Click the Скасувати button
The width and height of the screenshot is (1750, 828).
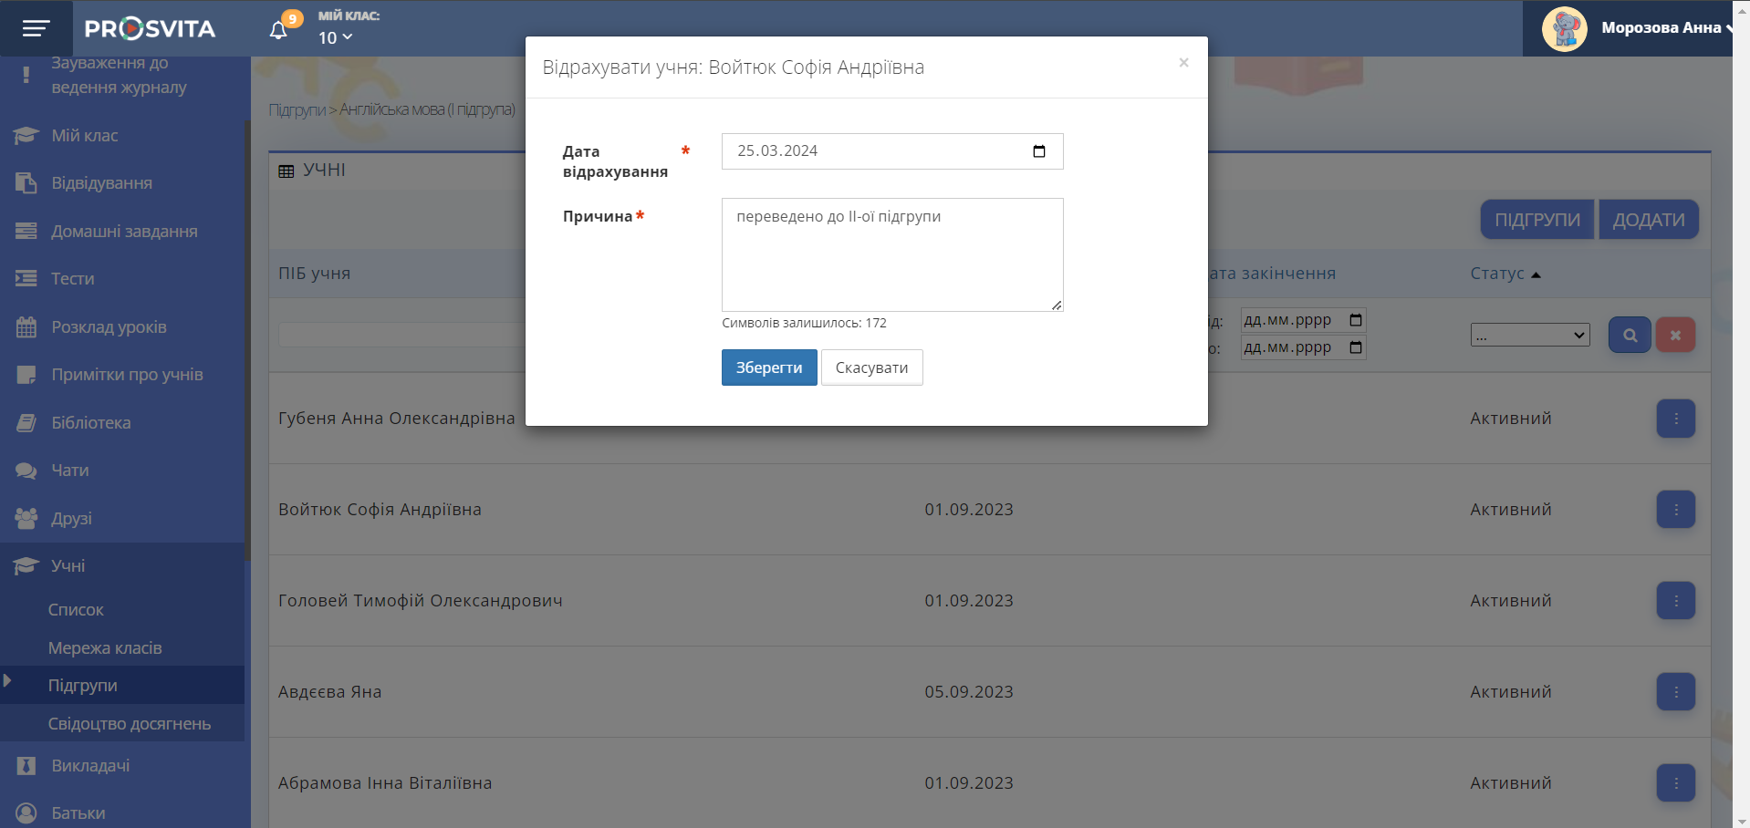coord(871,367)
